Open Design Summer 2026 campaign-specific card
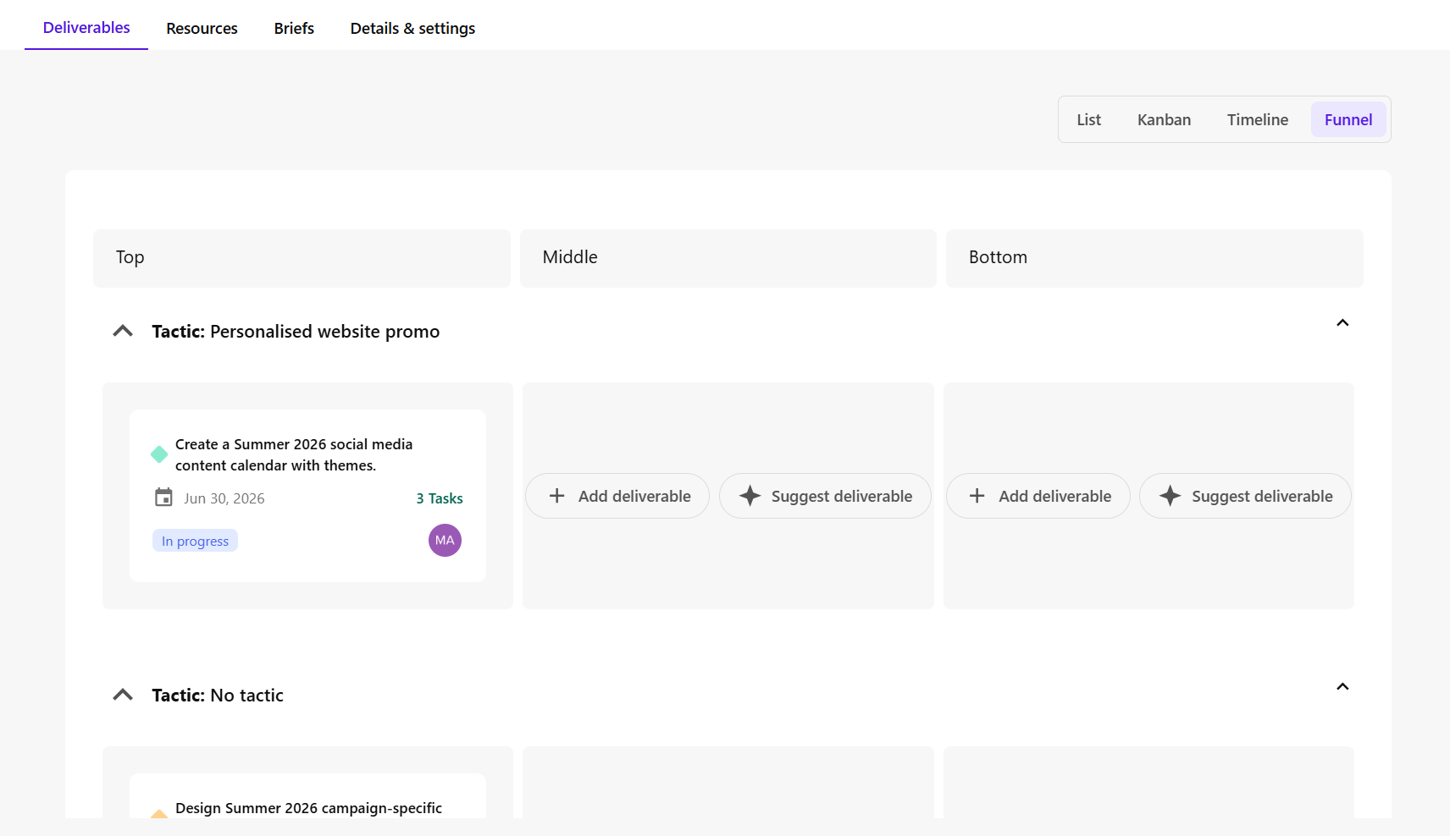 (307, 796)
